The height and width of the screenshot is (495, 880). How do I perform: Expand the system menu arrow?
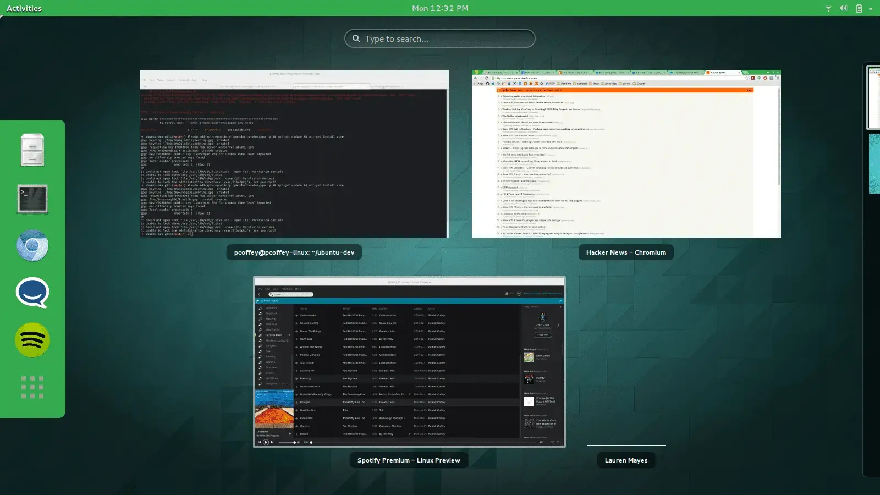pos(871,9)
